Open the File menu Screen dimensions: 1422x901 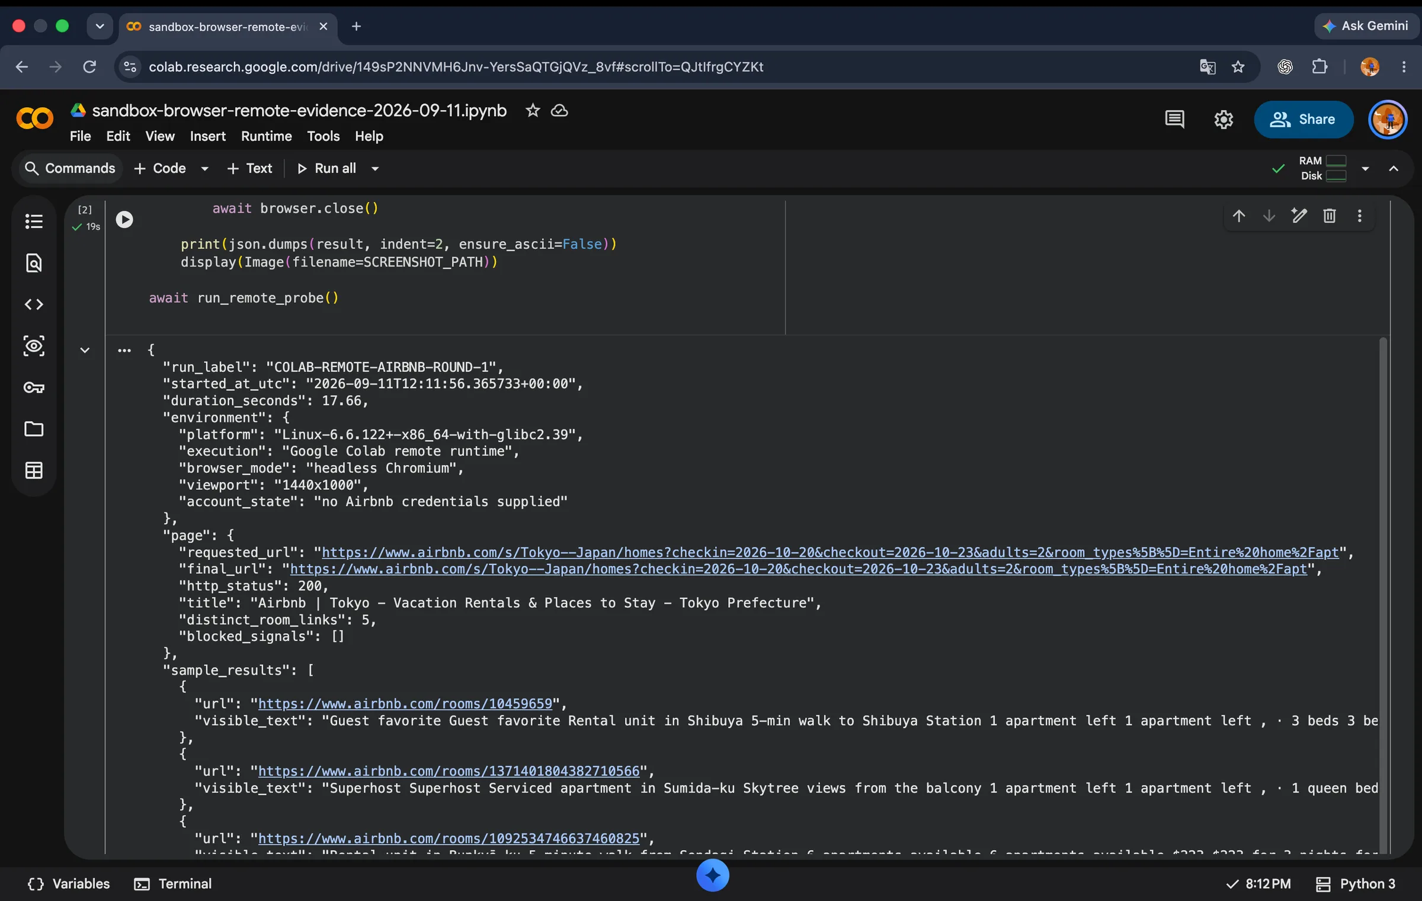point(81,136)
